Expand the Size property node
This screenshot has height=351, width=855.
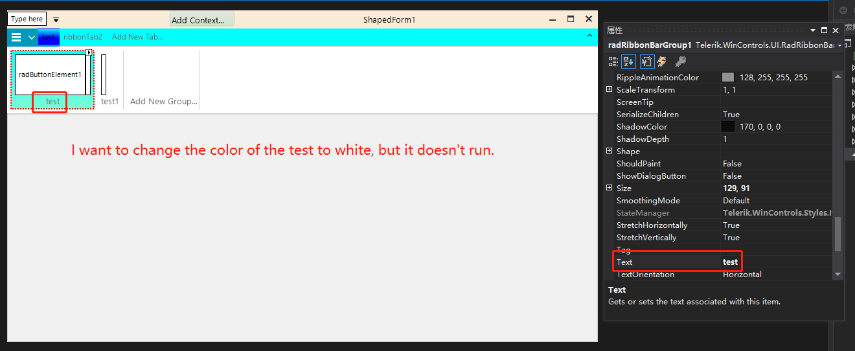click(609, 188)
